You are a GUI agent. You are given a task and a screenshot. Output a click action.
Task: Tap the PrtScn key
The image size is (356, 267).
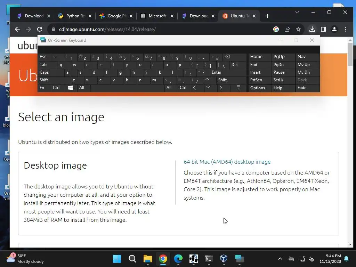260,80
